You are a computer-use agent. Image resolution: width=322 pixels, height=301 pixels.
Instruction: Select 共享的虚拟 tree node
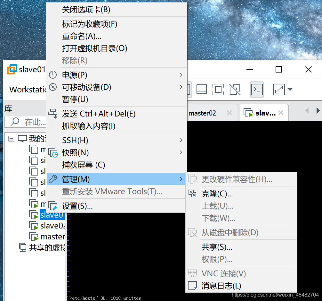47,247
